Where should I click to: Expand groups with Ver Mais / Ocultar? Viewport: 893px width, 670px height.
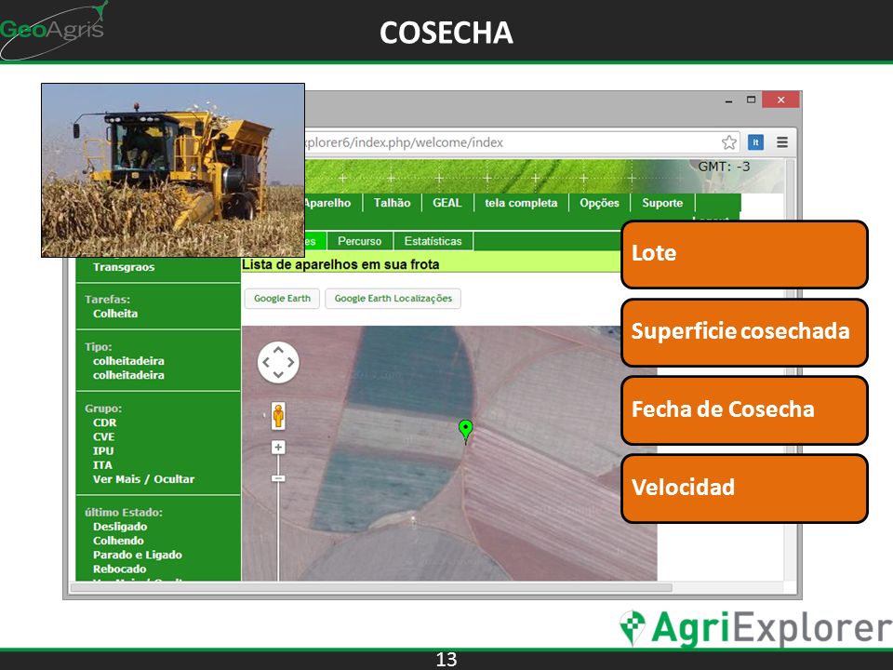pos(143,480)
